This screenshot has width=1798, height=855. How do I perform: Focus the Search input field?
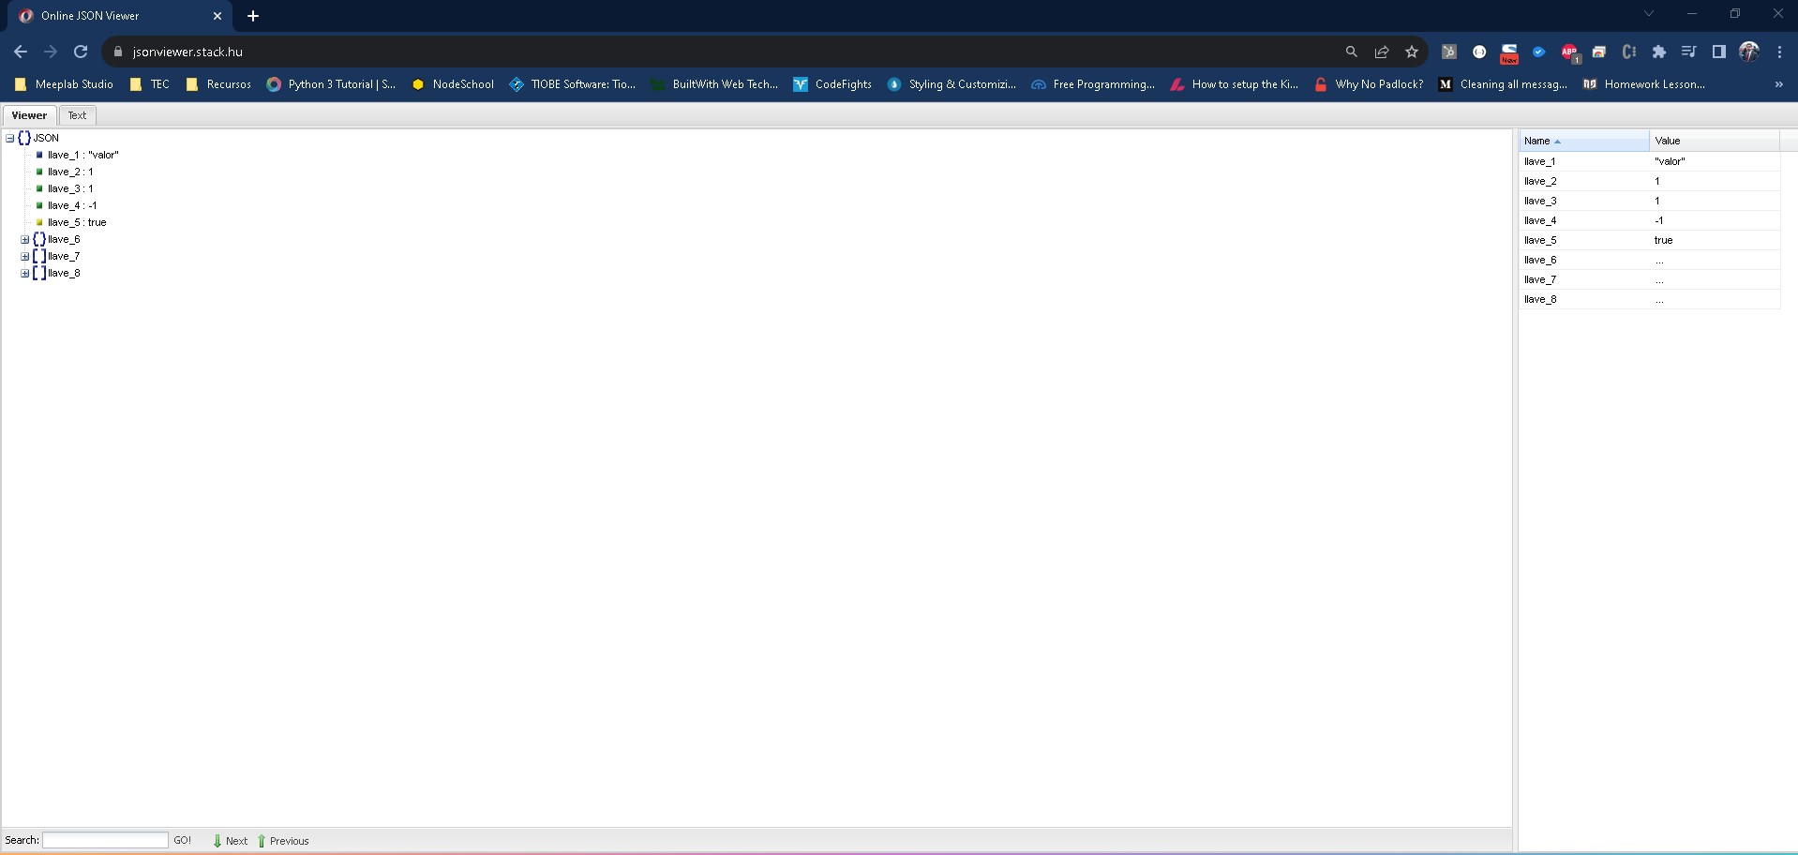pyautogui.click(x=105, y=840)
